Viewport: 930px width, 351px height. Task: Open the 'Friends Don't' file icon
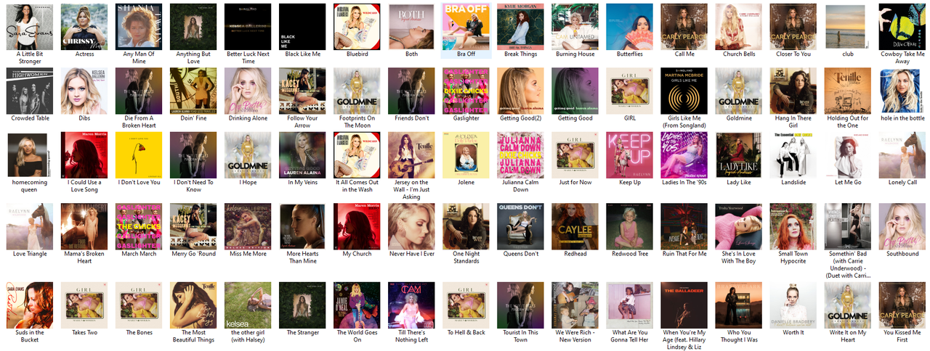(x=411, y=91)
